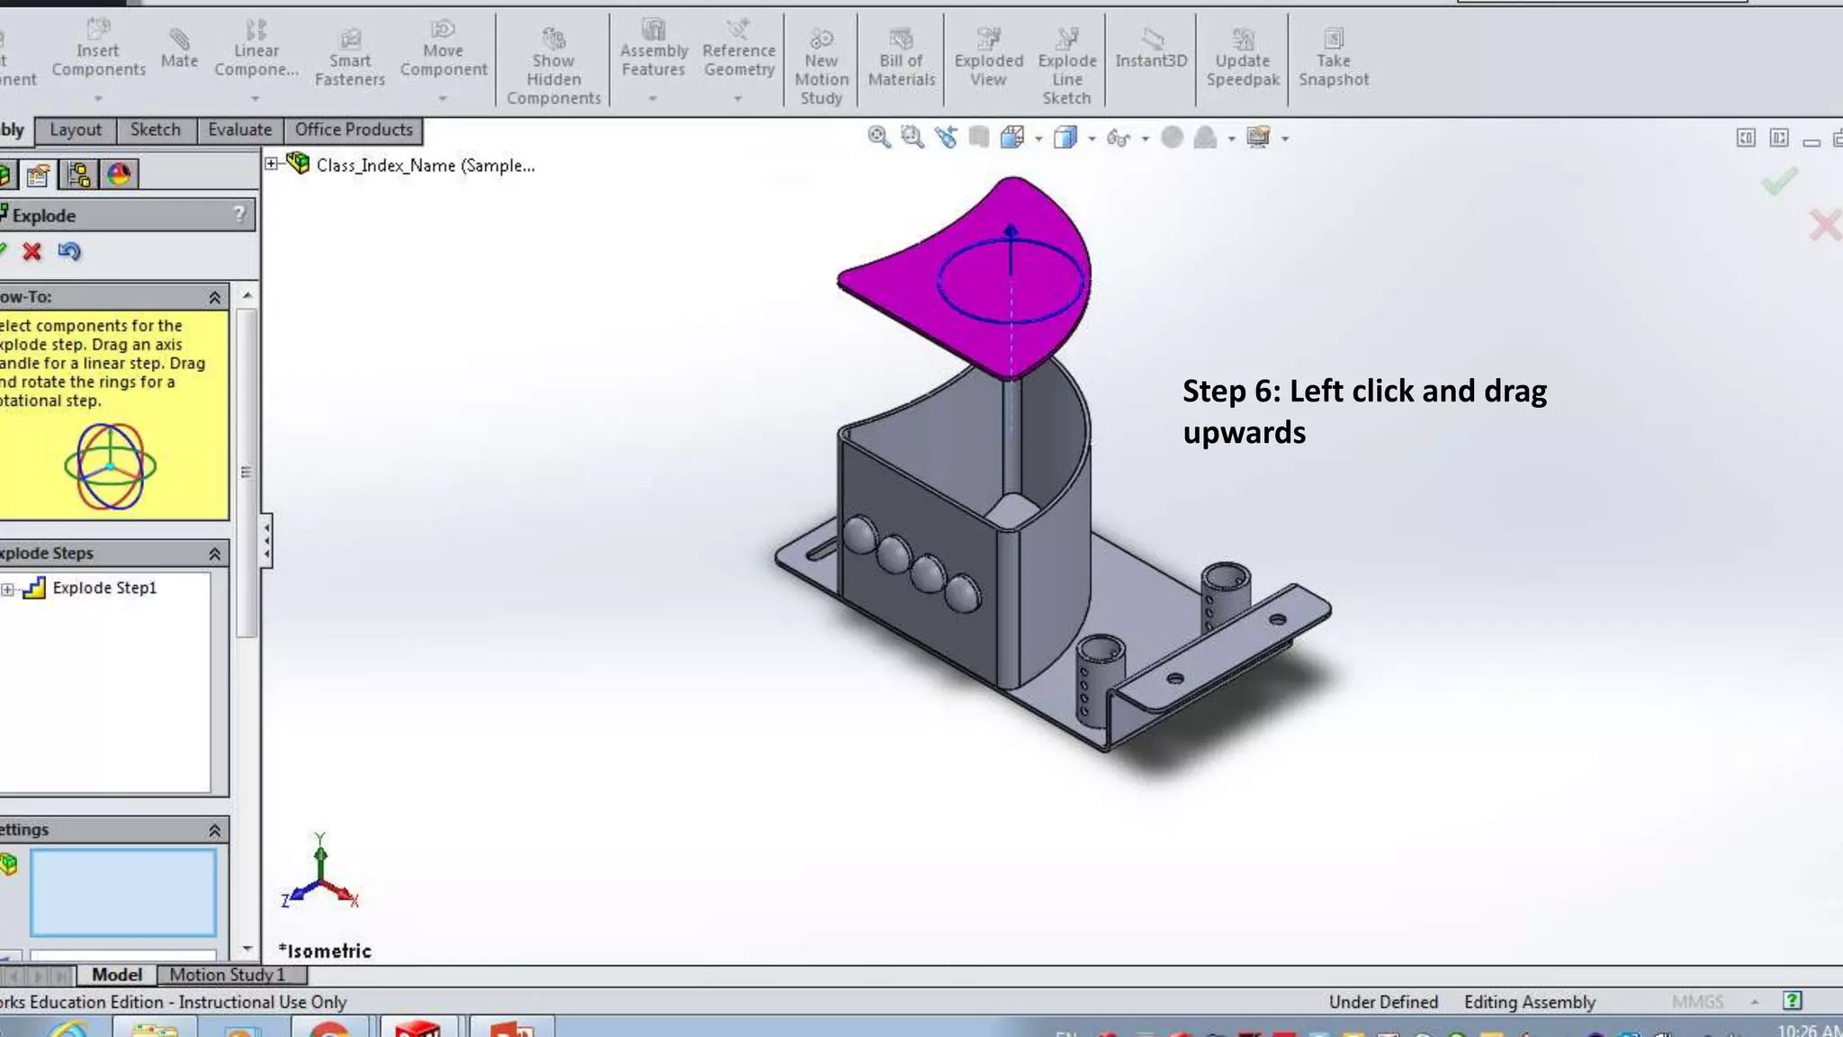Click View Settings monitor icon

click(x=1258, y=138)
